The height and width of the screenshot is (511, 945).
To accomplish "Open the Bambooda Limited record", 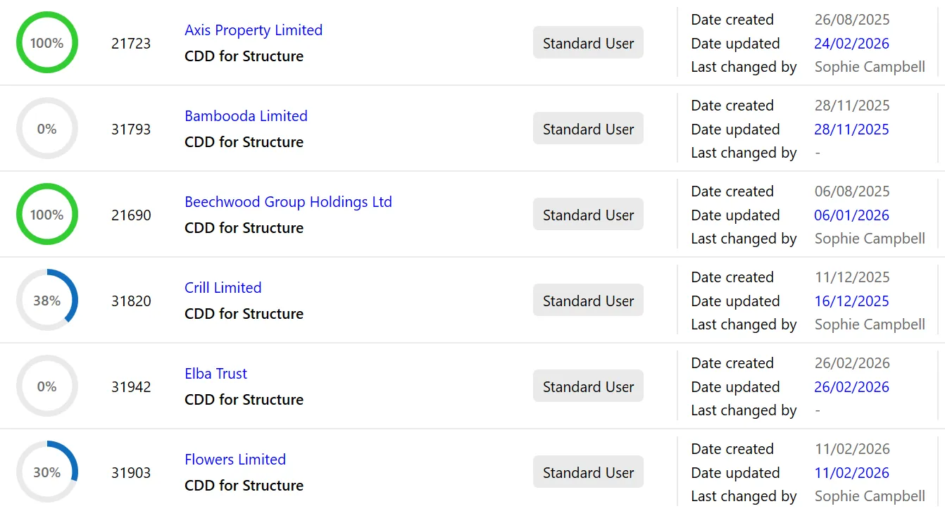I will (246, 115).
